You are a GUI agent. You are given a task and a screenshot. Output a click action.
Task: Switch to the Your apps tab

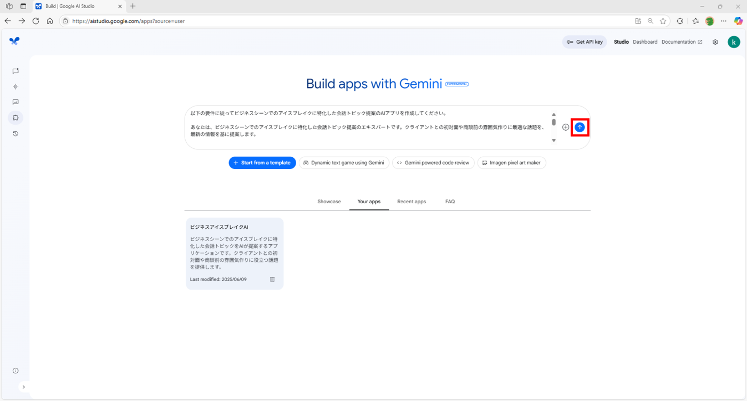point(369,202)
